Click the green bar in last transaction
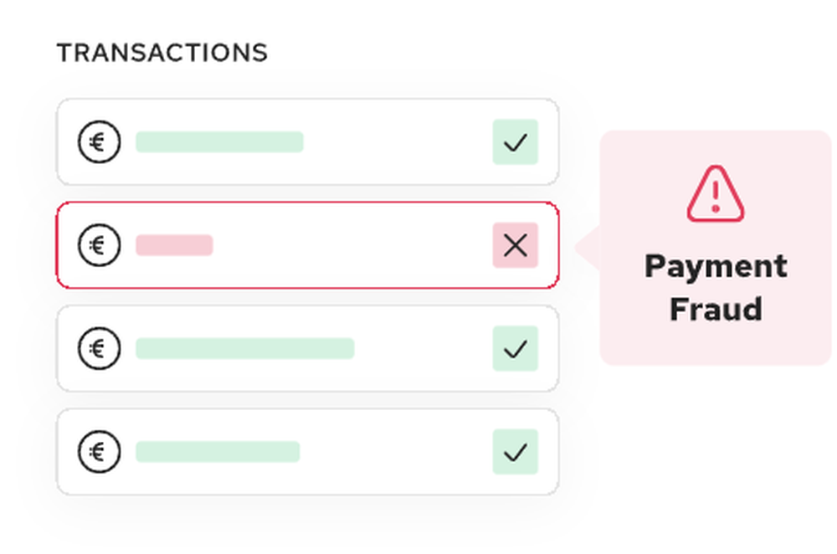Screen dimensions: 837x554 (218, 452)
